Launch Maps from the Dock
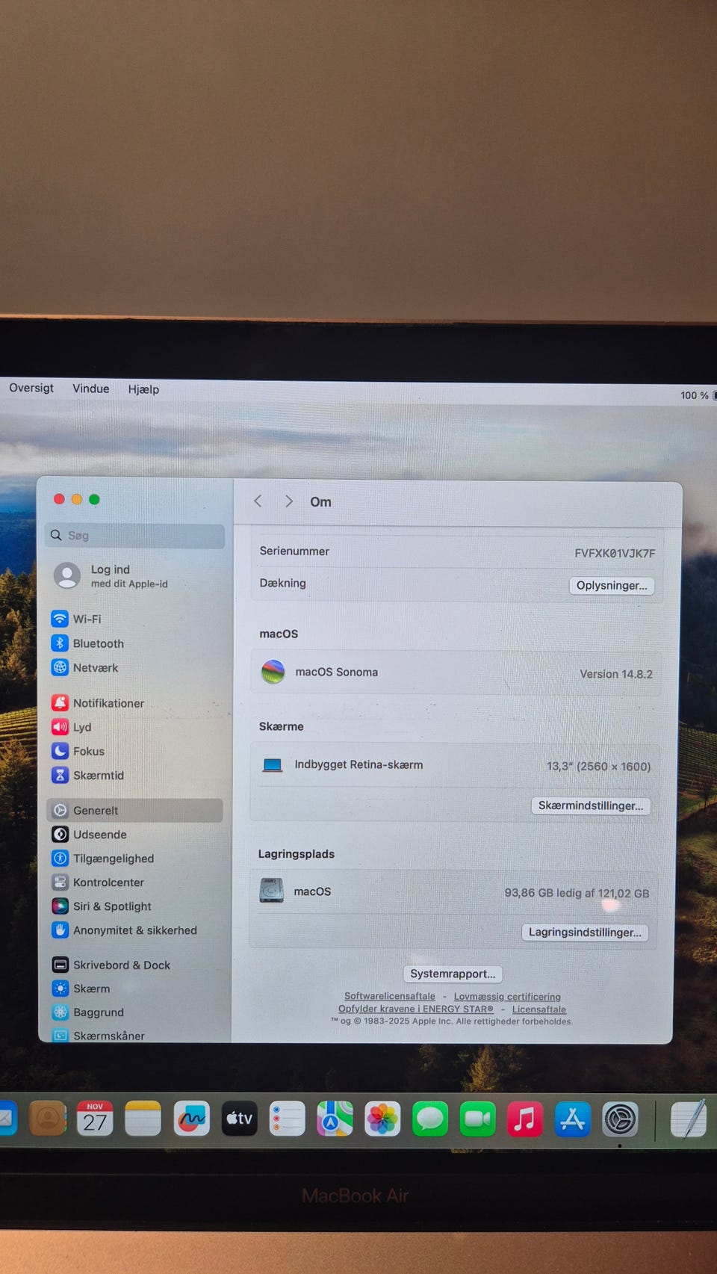Viewport: 717px width, 1274px height. pyautogui.click(x=335, y=1119)
